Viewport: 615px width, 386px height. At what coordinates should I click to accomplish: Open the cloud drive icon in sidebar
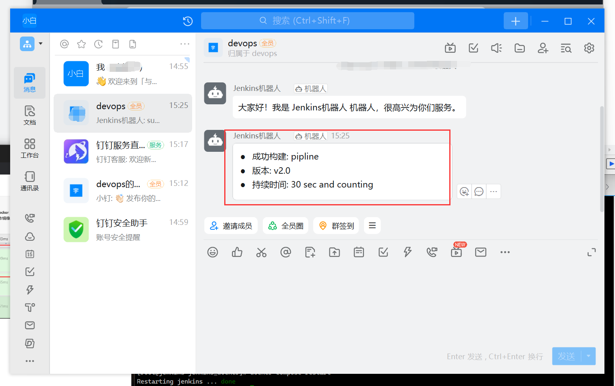click(x=30, y=236)
